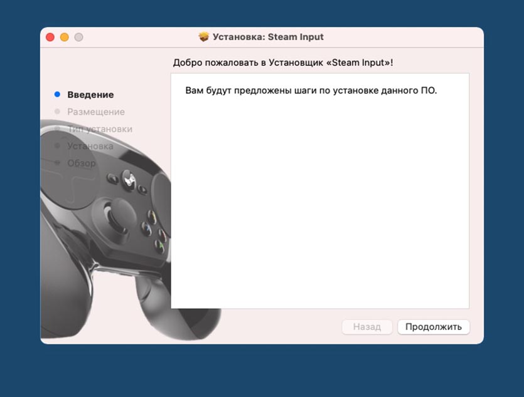Select the Обзор step in sidebar

click(x=82, y=163)
